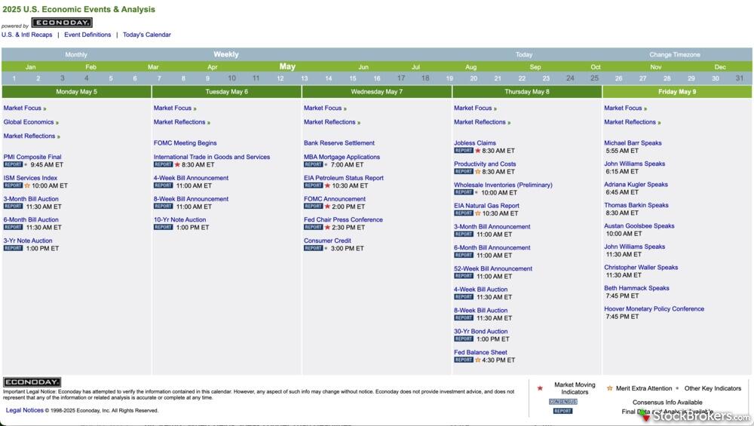Expand Global Economics on Monday
The height and width of the screenshot is (426, 754).
point(29,122)
